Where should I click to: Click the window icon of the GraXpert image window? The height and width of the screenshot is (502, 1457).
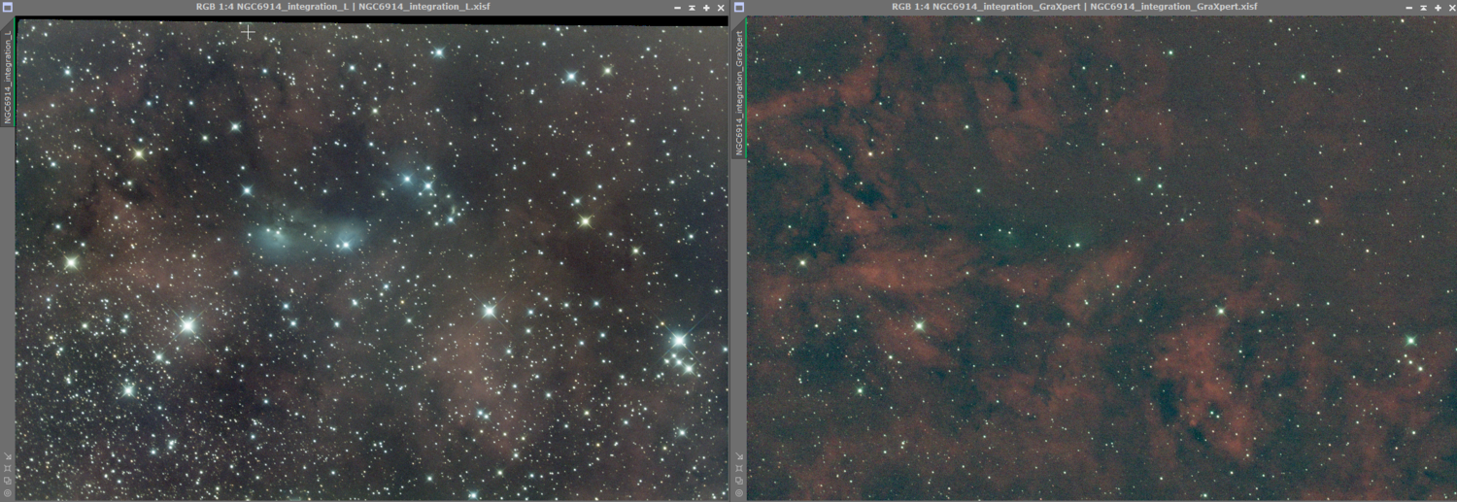pos(739,7)
